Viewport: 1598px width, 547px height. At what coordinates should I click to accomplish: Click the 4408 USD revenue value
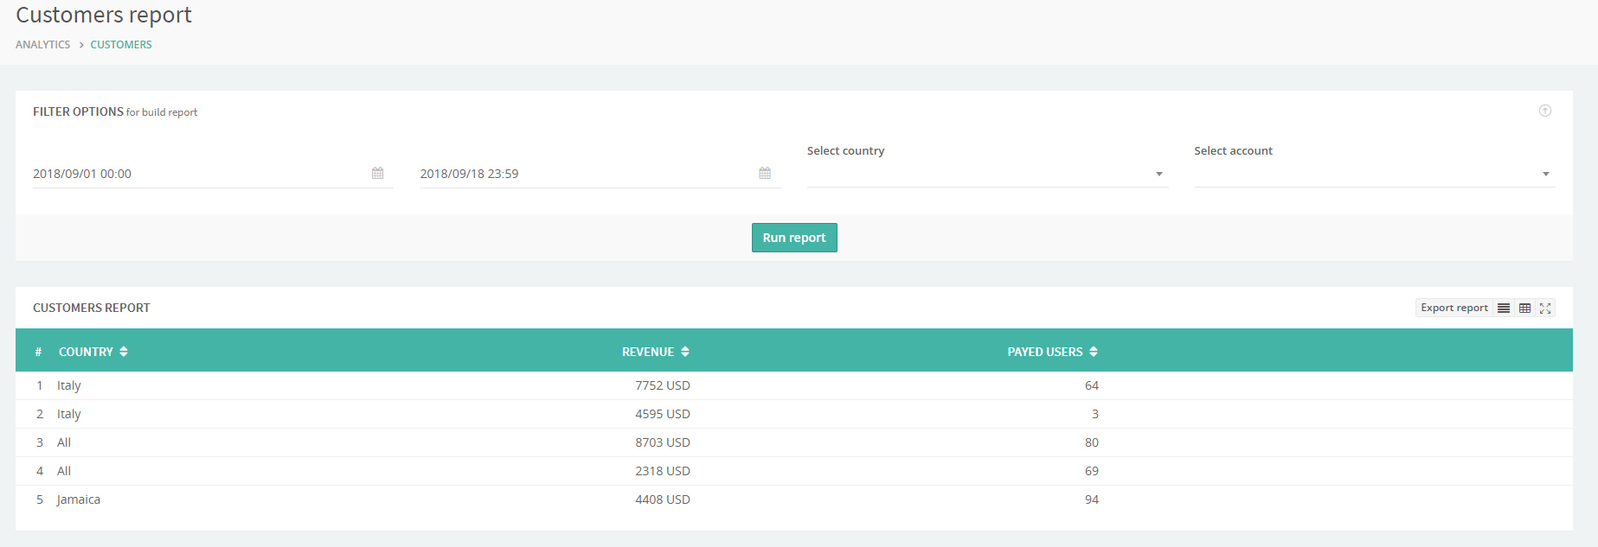(x=663, y=499)
